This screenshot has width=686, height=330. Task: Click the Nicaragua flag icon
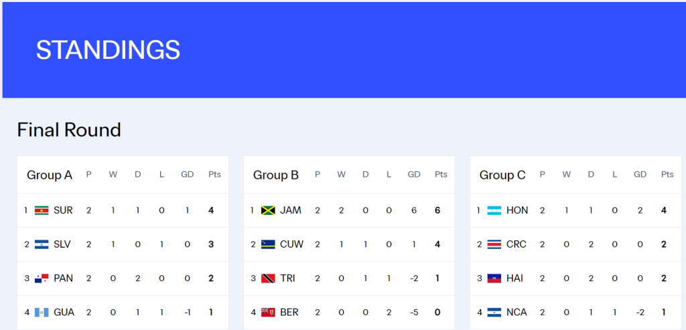pyautogui.click(x=494, y=313)
